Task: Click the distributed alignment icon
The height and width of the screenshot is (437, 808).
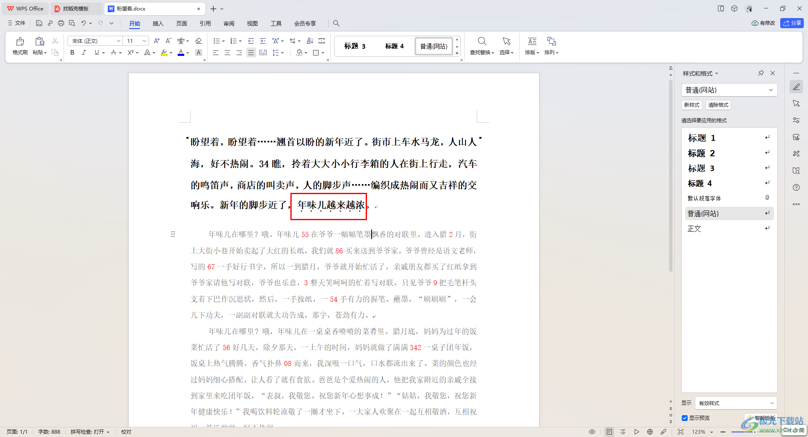Action: (x=263, y=53)
